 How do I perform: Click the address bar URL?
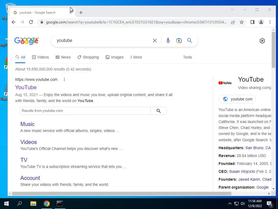click(x=136, y=22)
